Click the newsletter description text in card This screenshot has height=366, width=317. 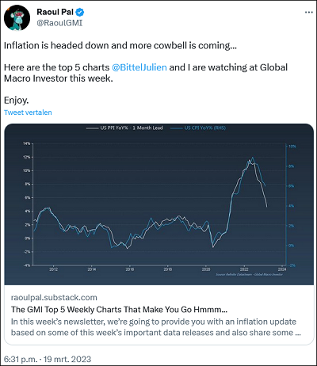coord(156,327)
